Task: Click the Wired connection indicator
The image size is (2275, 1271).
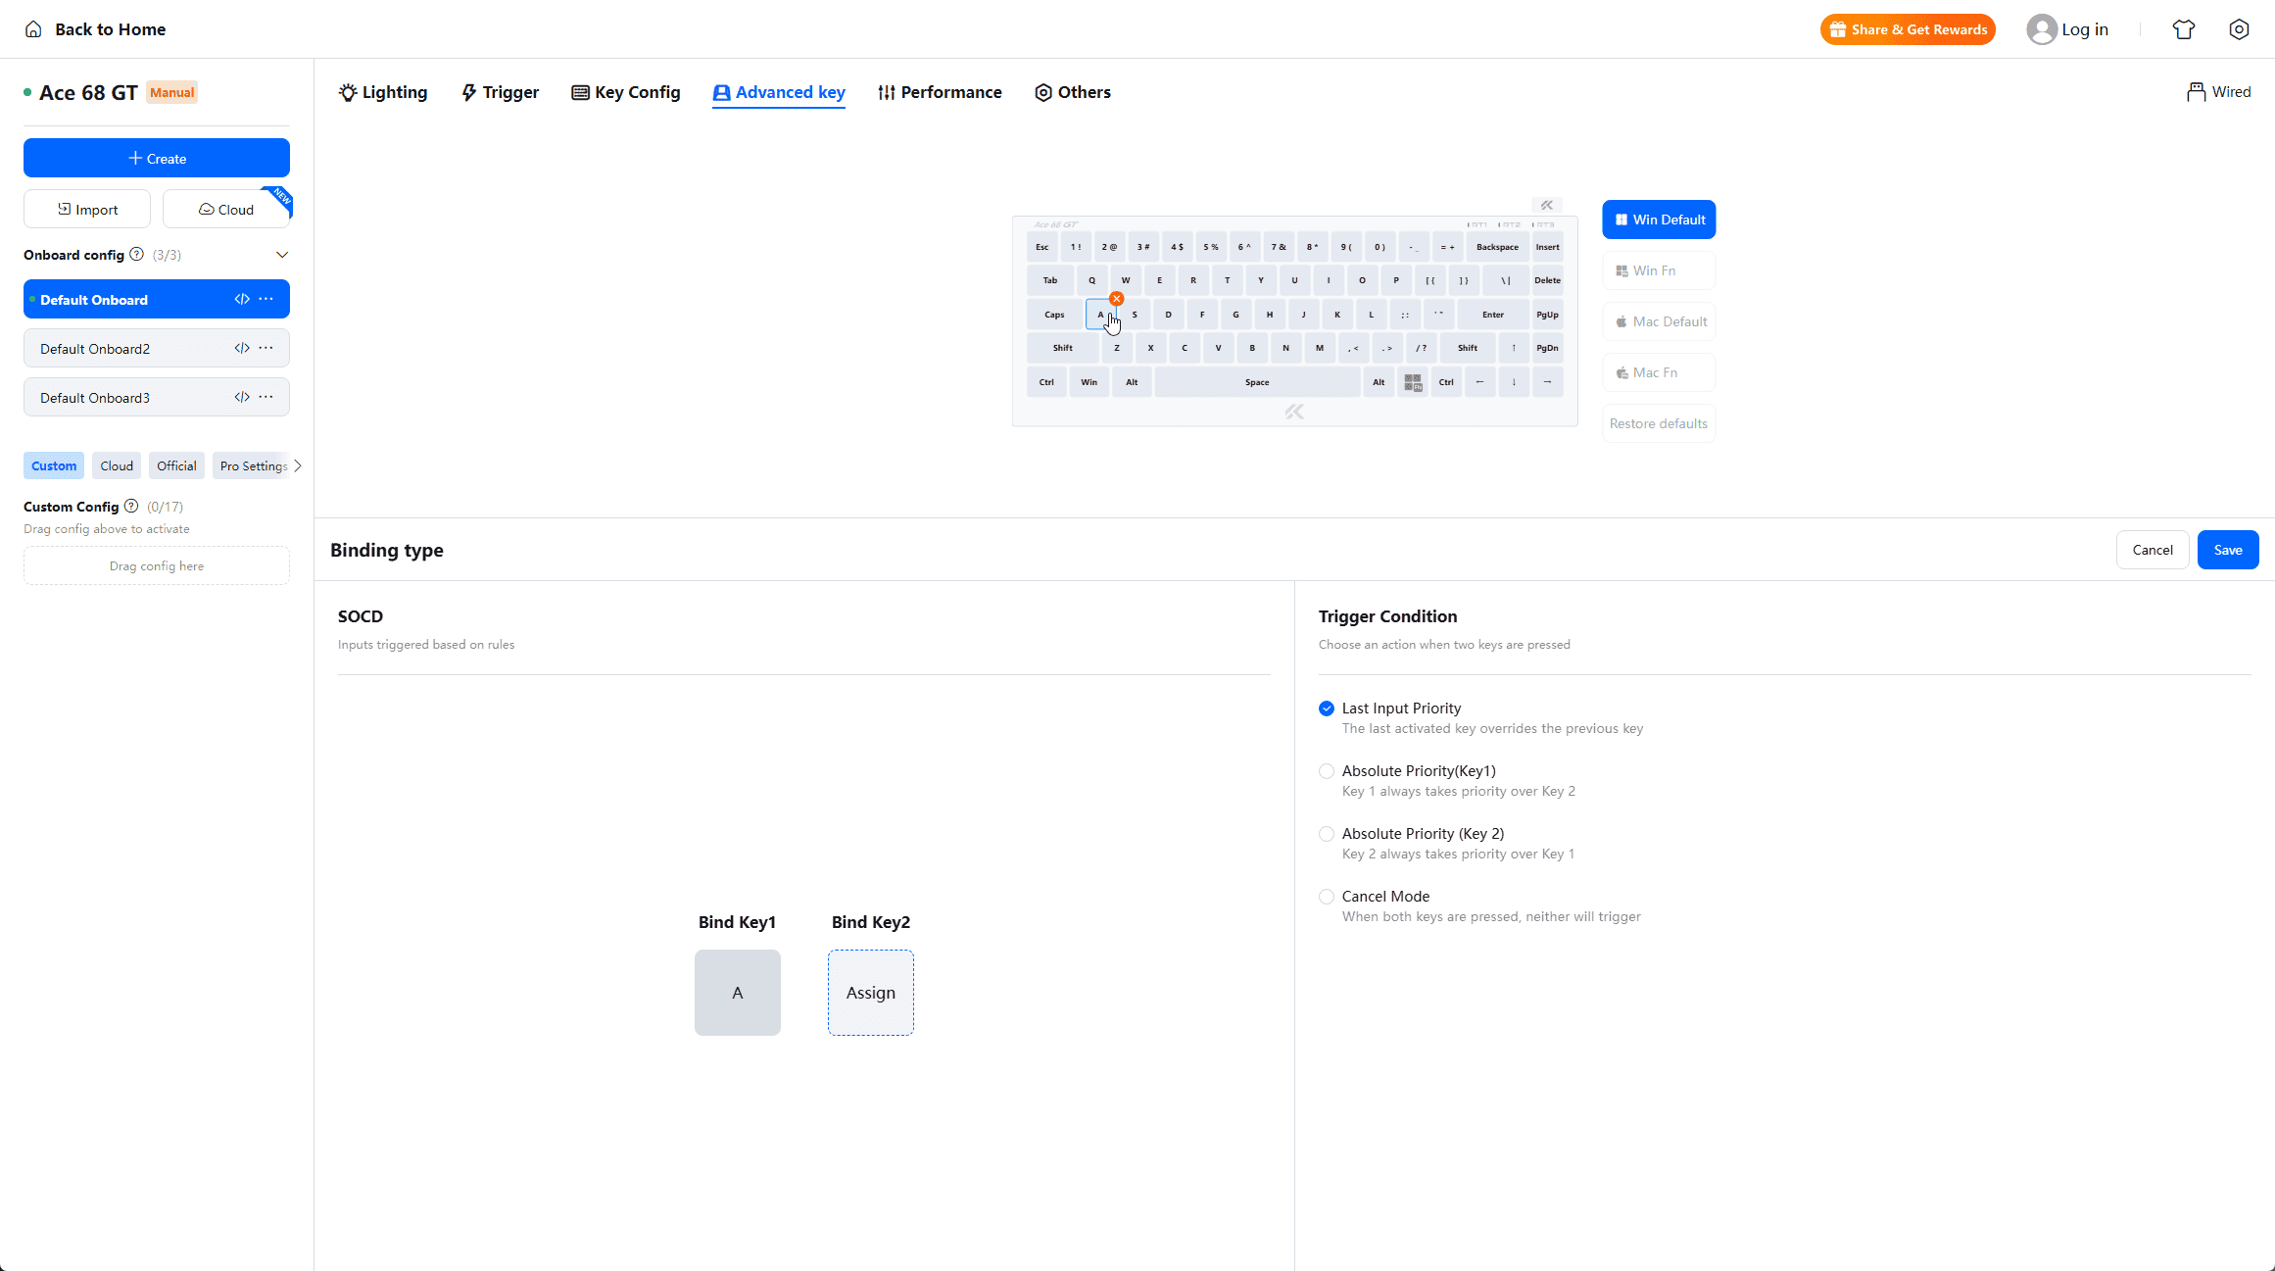Action: point(2218,92)
